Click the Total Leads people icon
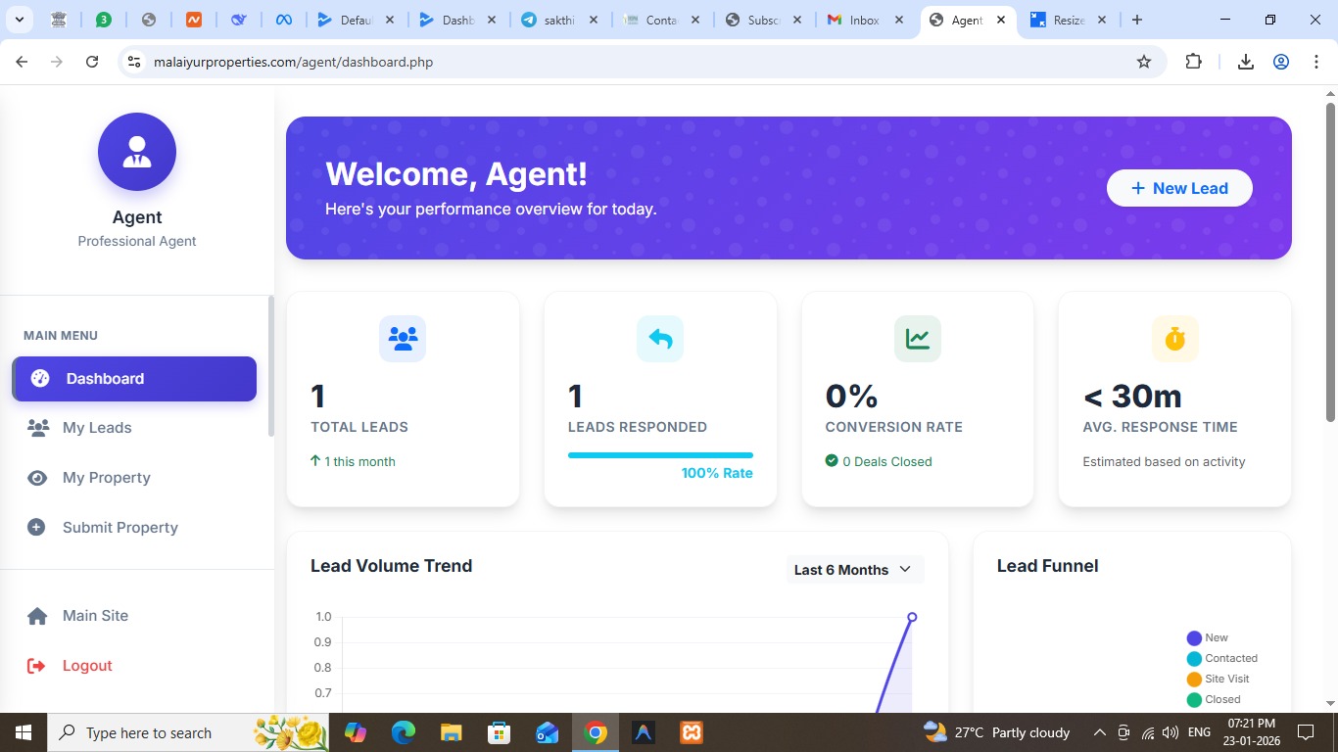Image resolution: width=1338 pixels, height=752 pixels. click(x=403, y=338)
